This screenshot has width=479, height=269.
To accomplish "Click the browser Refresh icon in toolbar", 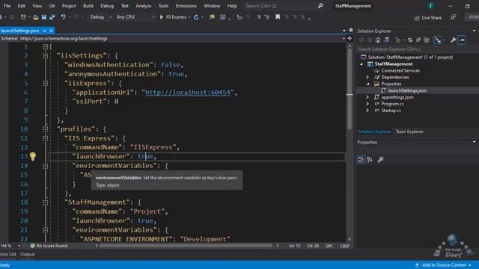I will (x=196, y=17).
